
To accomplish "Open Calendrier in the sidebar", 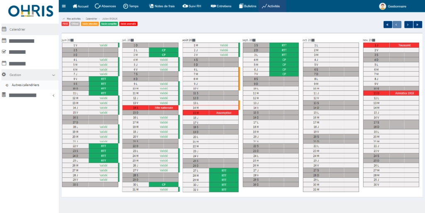I will [17, 29].
